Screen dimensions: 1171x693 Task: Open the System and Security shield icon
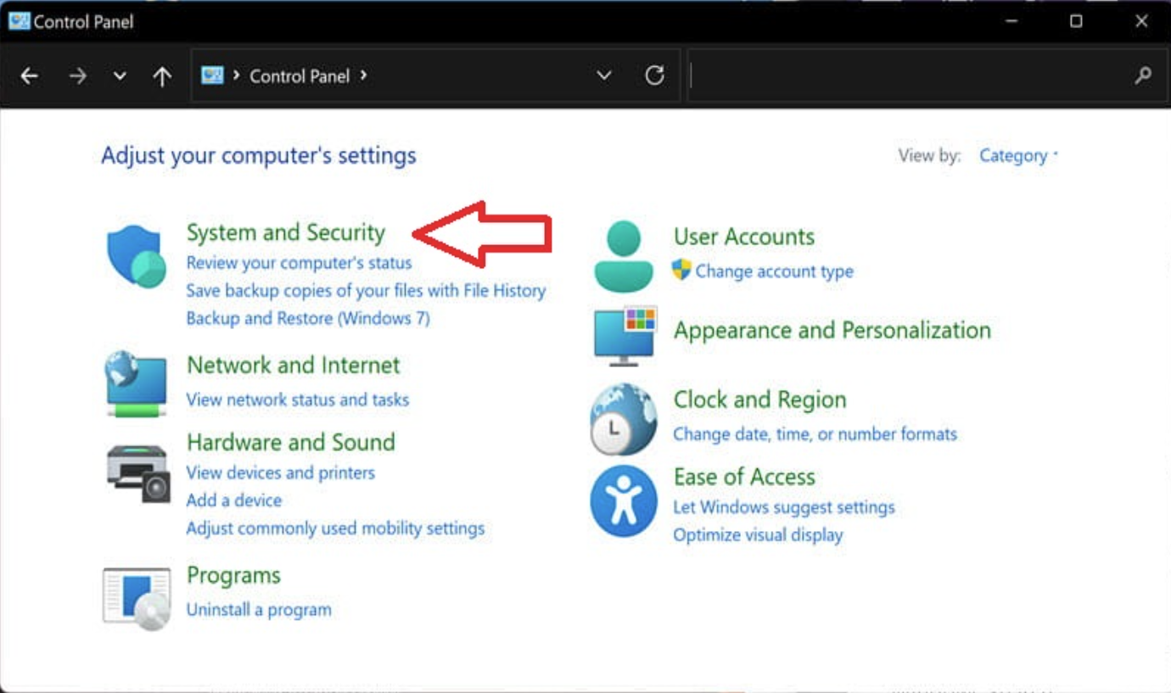(x=137, y=257)
